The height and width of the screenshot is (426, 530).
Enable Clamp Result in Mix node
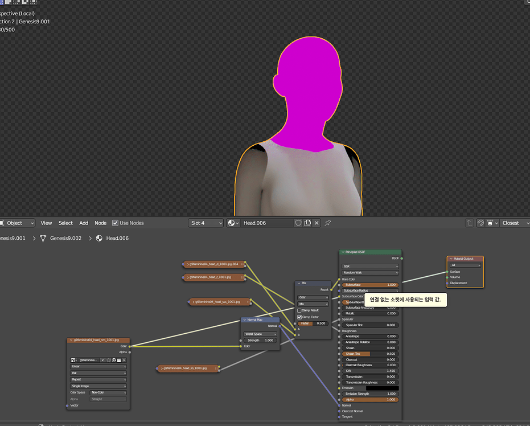[299, 310]
